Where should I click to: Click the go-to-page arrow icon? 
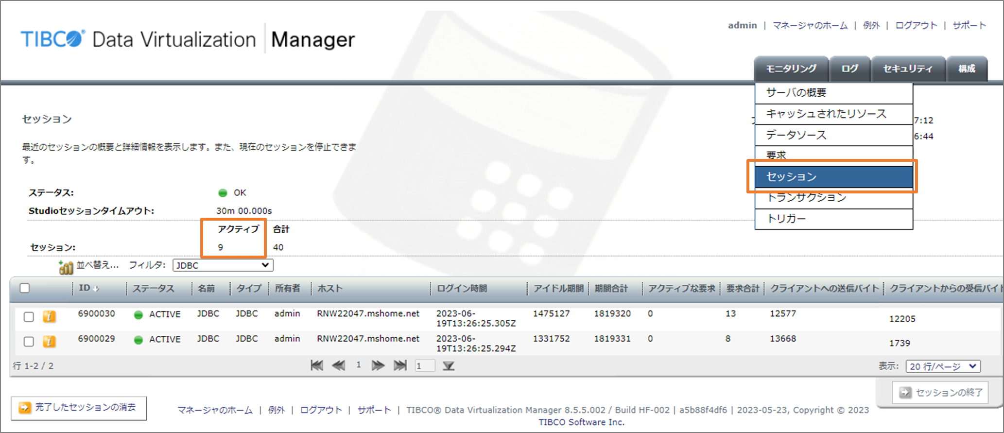(x=449, y=366)
